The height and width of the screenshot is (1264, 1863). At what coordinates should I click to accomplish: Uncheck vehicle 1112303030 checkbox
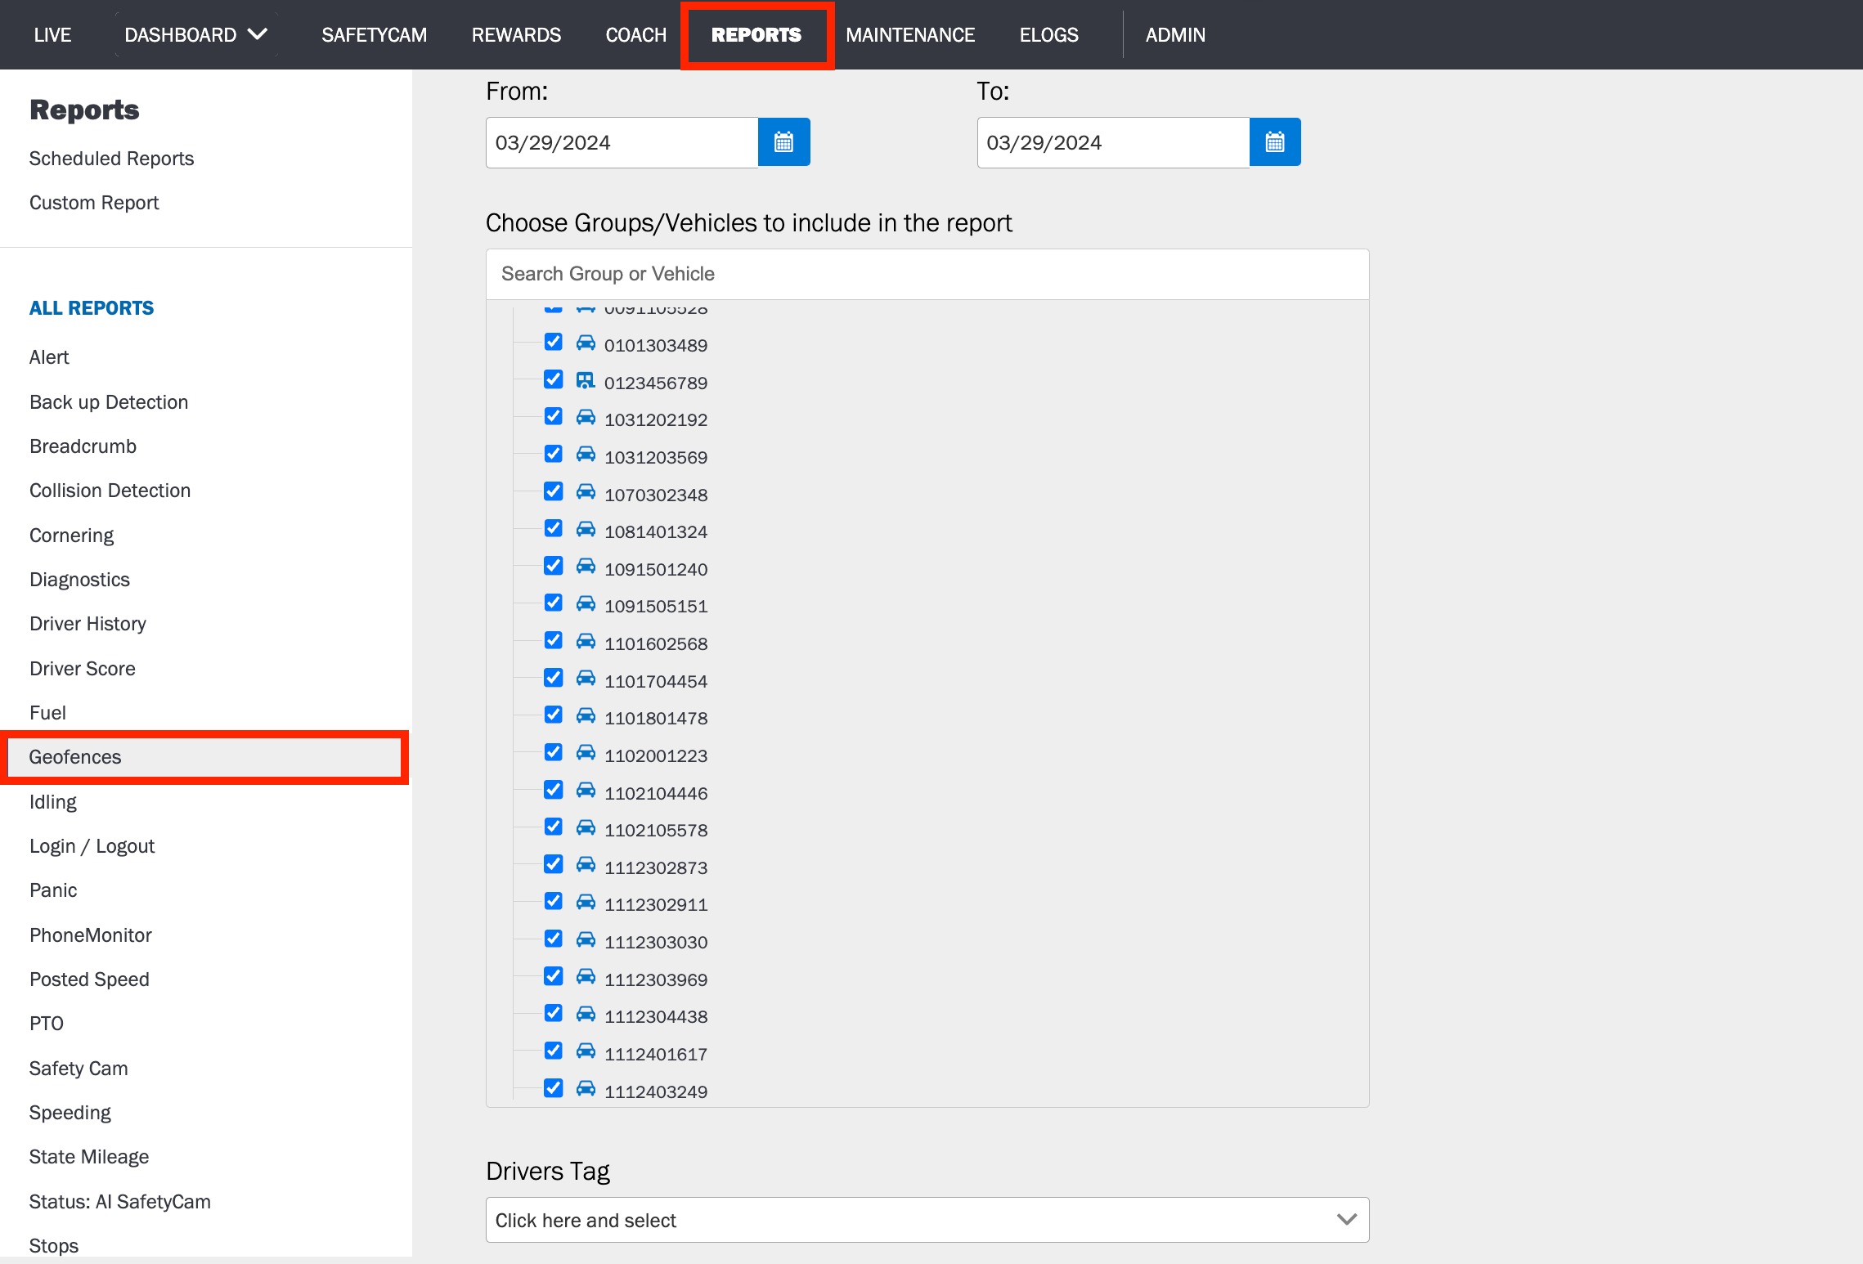pos(554,939)
